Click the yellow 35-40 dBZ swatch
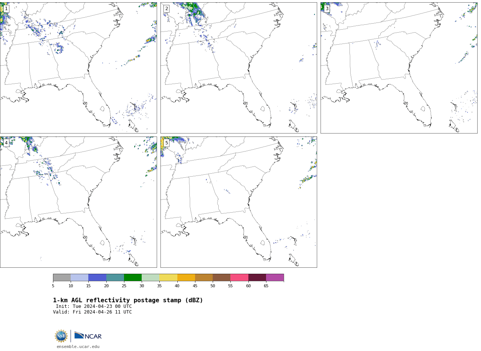The height and width of the screenshot is (351, 481). (x=168, y=277)
